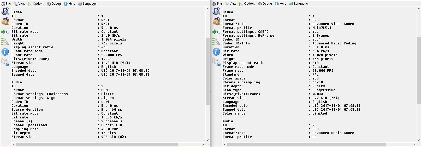The image size is (421, 147).
Task: Open Preferences wrench icon in left window sidebar
Action: click(x=5, y=42)
